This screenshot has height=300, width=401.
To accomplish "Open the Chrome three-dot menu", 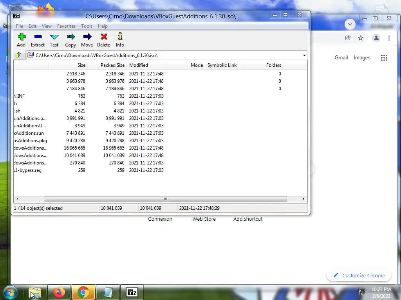I will click(x=389, y=38).
